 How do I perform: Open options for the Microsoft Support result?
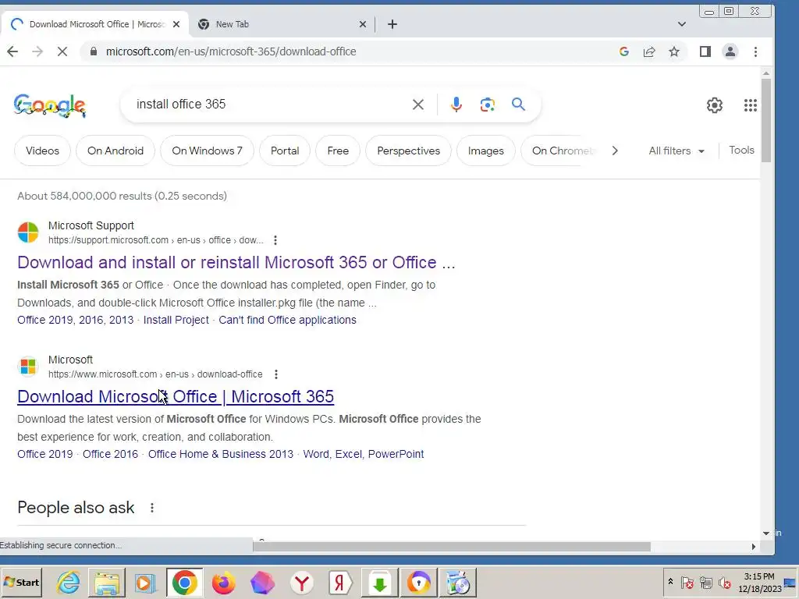[x=275, y=240]
